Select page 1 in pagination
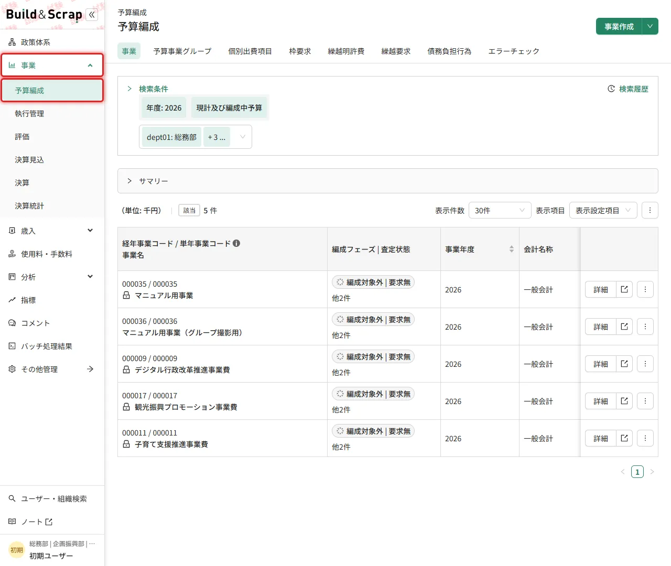 [x=637, y=472]
